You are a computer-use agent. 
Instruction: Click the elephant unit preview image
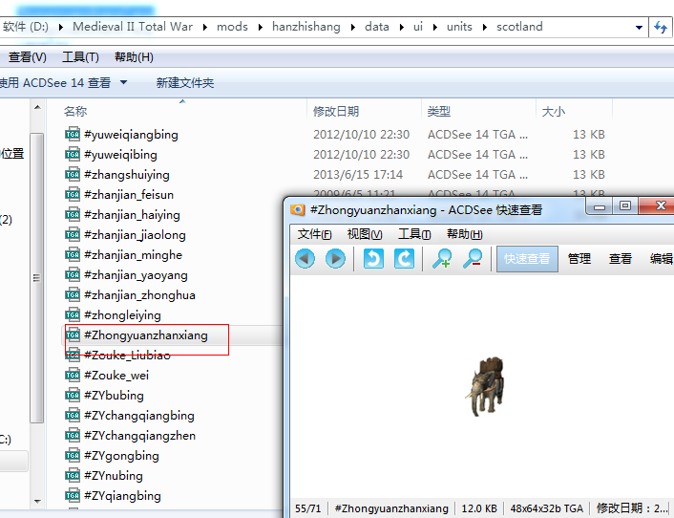tap(485, 386)
